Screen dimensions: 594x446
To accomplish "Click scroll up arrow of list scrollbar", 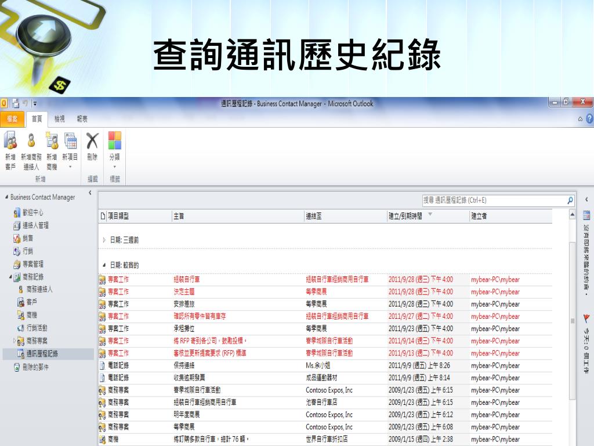I will pos(573,215).
